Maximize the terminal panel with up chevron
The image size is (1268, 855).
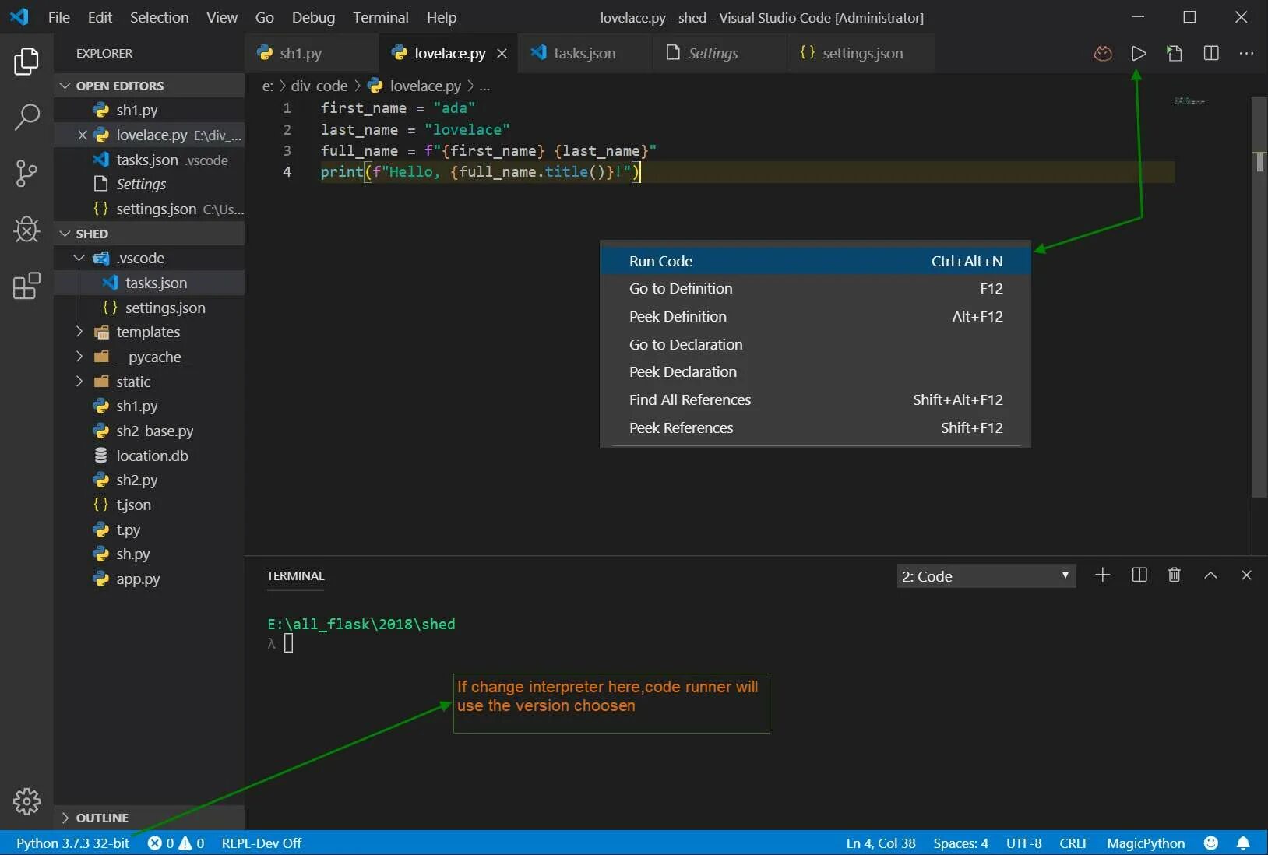1210,575
